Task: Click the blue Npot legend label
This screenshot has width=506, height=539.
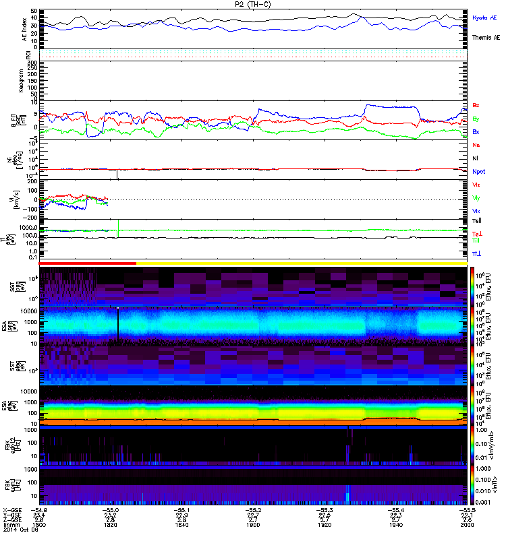Action: click(478, 172)
